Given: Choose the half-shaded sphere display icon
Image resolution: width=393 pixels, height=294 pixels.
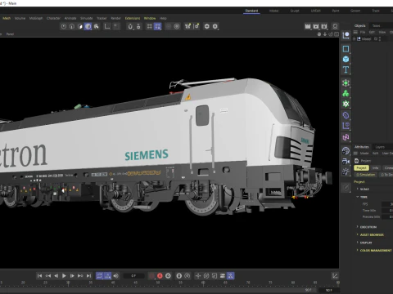Looking at the screenshot, I should point(80,26).
